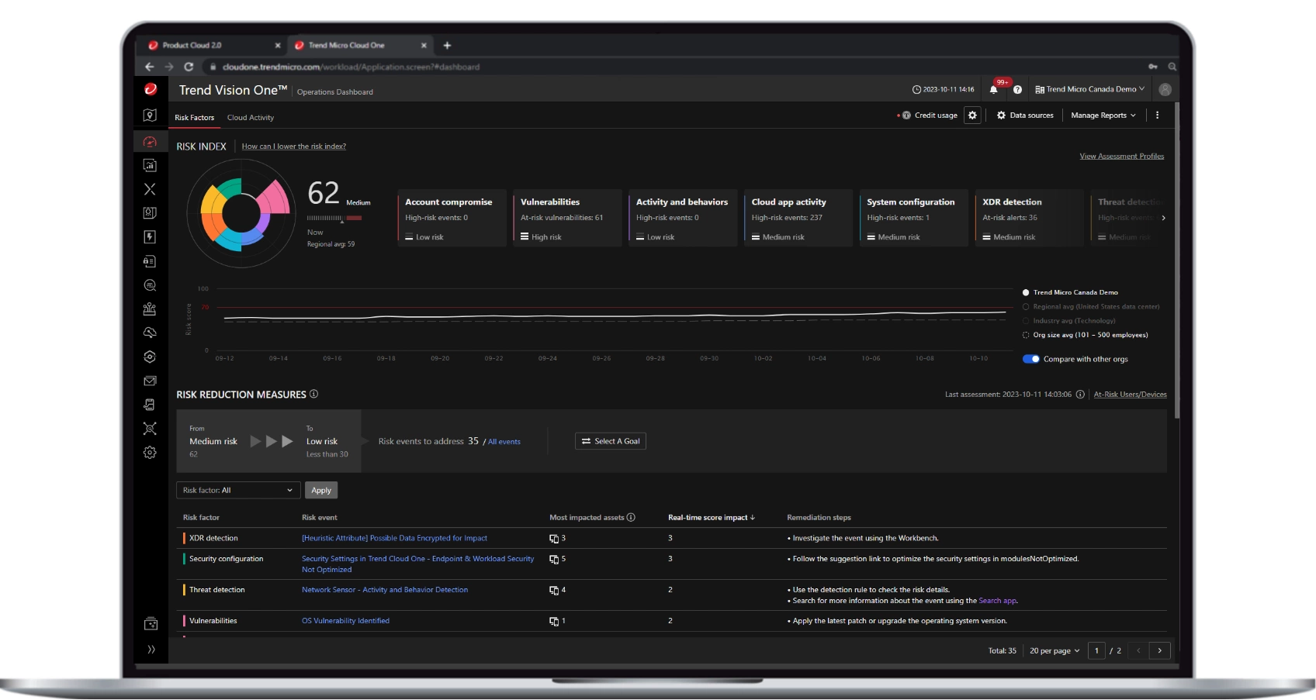Image resolution: width=1316 pixels, height=700 pixels.
Task: Click the Select A Goal button
Action: tap(610, 441)
